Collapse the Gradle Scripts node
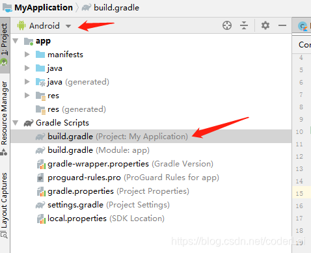The width and height of the screenshot is (311, 253). point(16,123)
